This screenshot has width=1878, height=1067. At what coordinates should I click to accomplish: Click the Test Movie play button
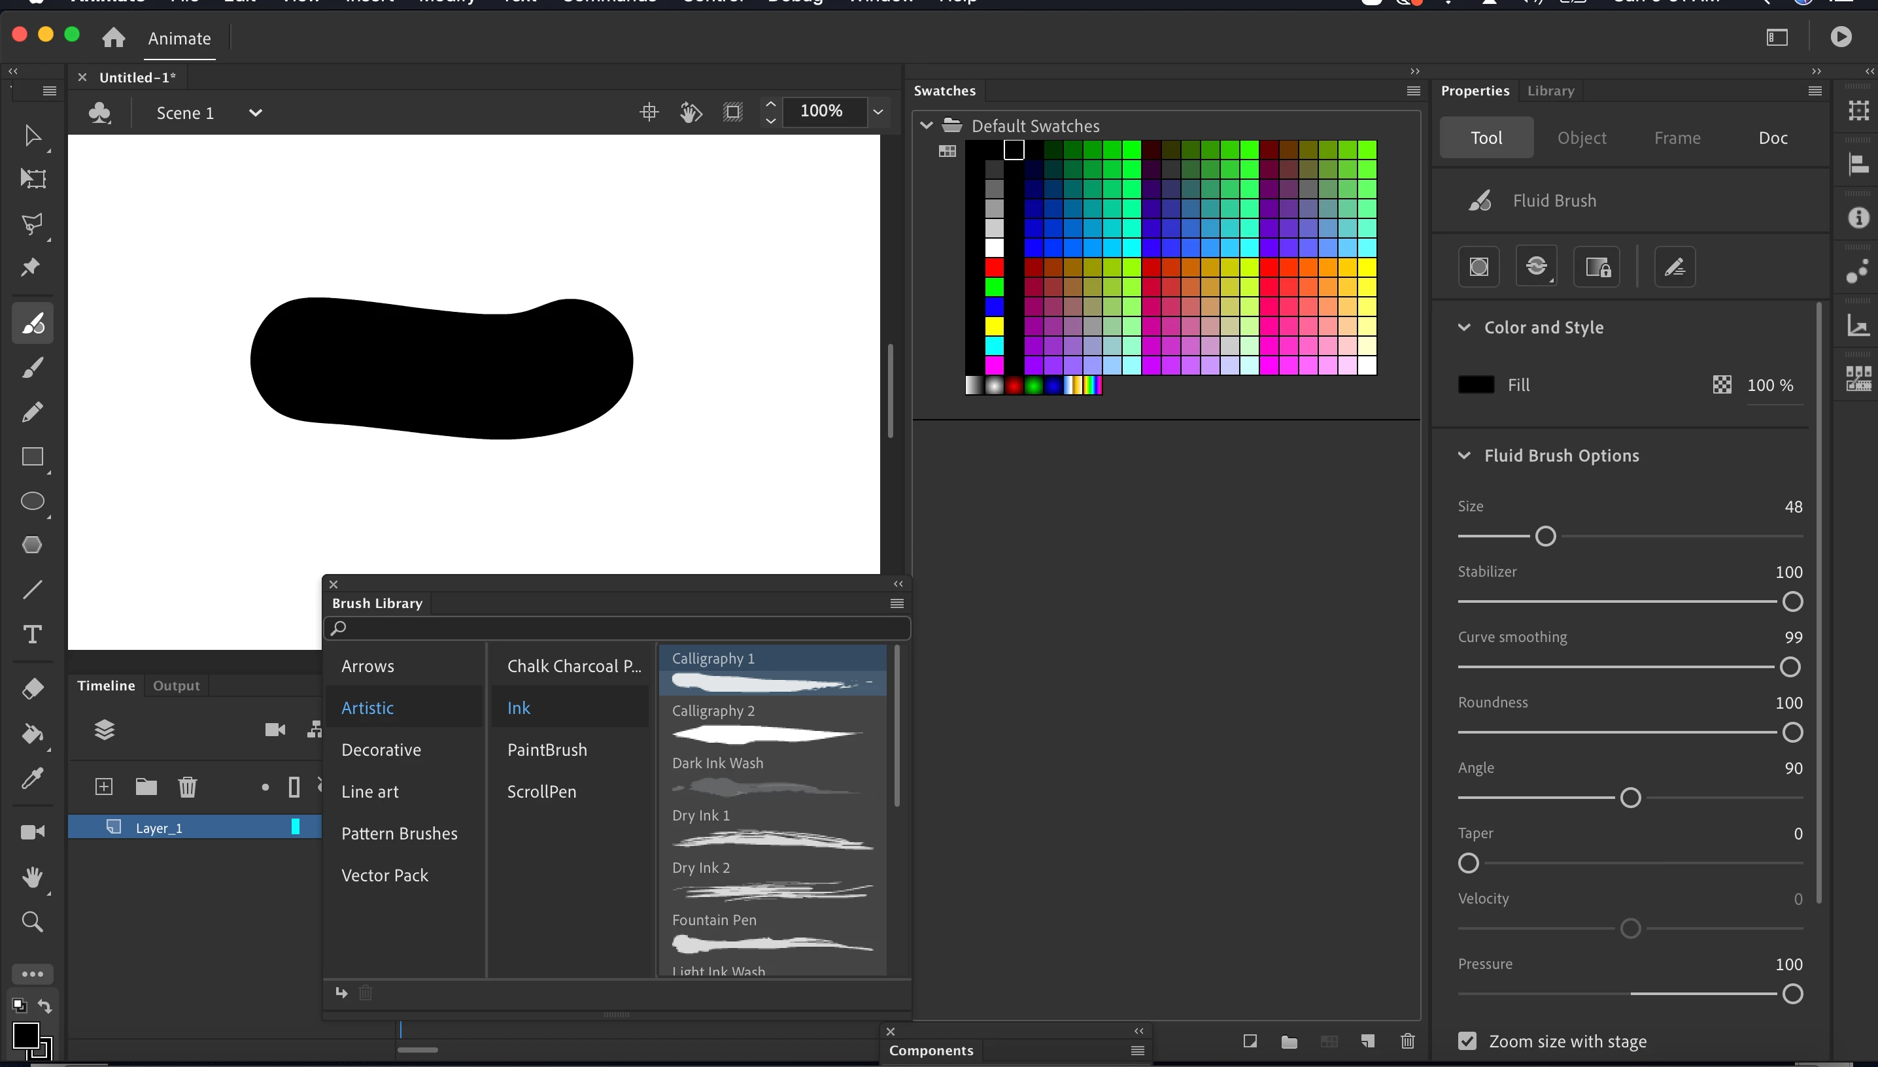click(x=1840, y=37)
